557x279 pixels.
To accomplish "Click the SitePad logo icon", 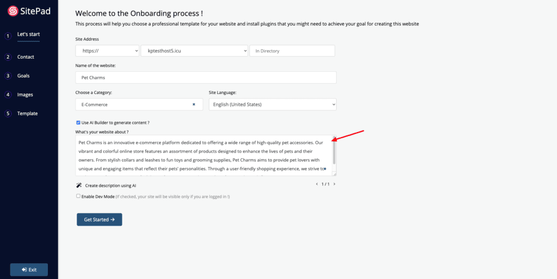I will coord(13,11).
